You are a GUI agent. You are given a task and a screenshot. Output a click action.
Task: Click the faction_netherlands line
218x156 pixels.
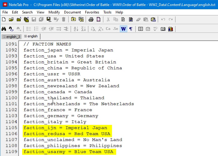(79, 104)
